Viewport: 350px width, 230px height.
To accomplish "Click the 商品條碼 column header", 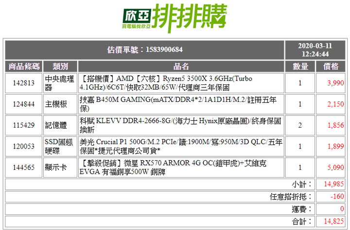I will point(24,66).
